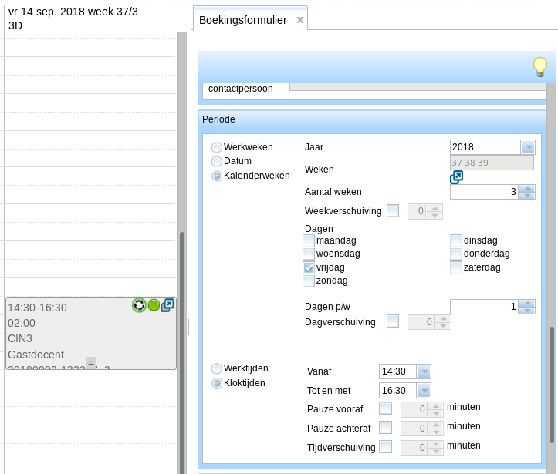The width and height of the screenshot is (558, 474).
Task: Open the Vanaf time dropdown
Action: [x=424, y=371]
